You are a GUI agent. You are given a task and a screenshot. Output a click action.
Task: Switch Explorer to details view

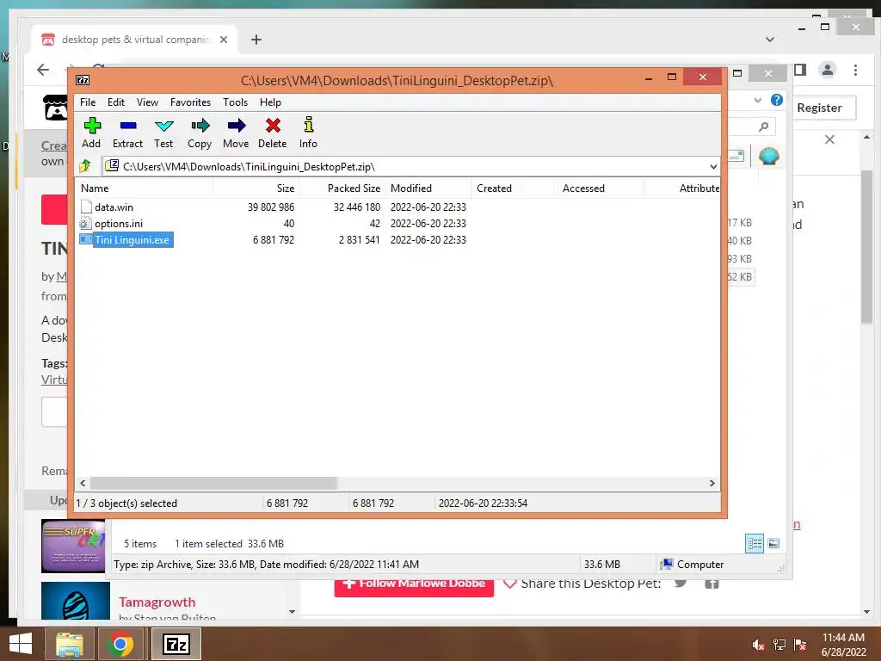pos(755,543)
